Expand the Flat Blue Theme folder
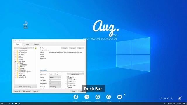Viewport: 187px width, 105px height. coord(15,52)
